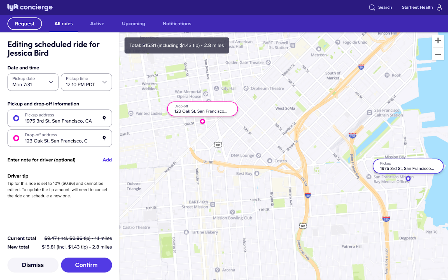This screenshot has width=448, height=280.
Task: Click the Pickup map callout for 1975 3rd St
Action: click(408, 166)
